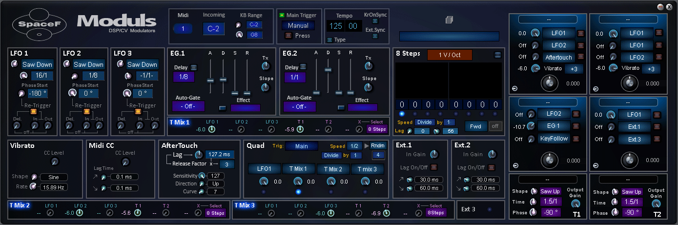Click the EG.1 Slope knob
This screenshot has width=678, height=225.
[266, 87]
